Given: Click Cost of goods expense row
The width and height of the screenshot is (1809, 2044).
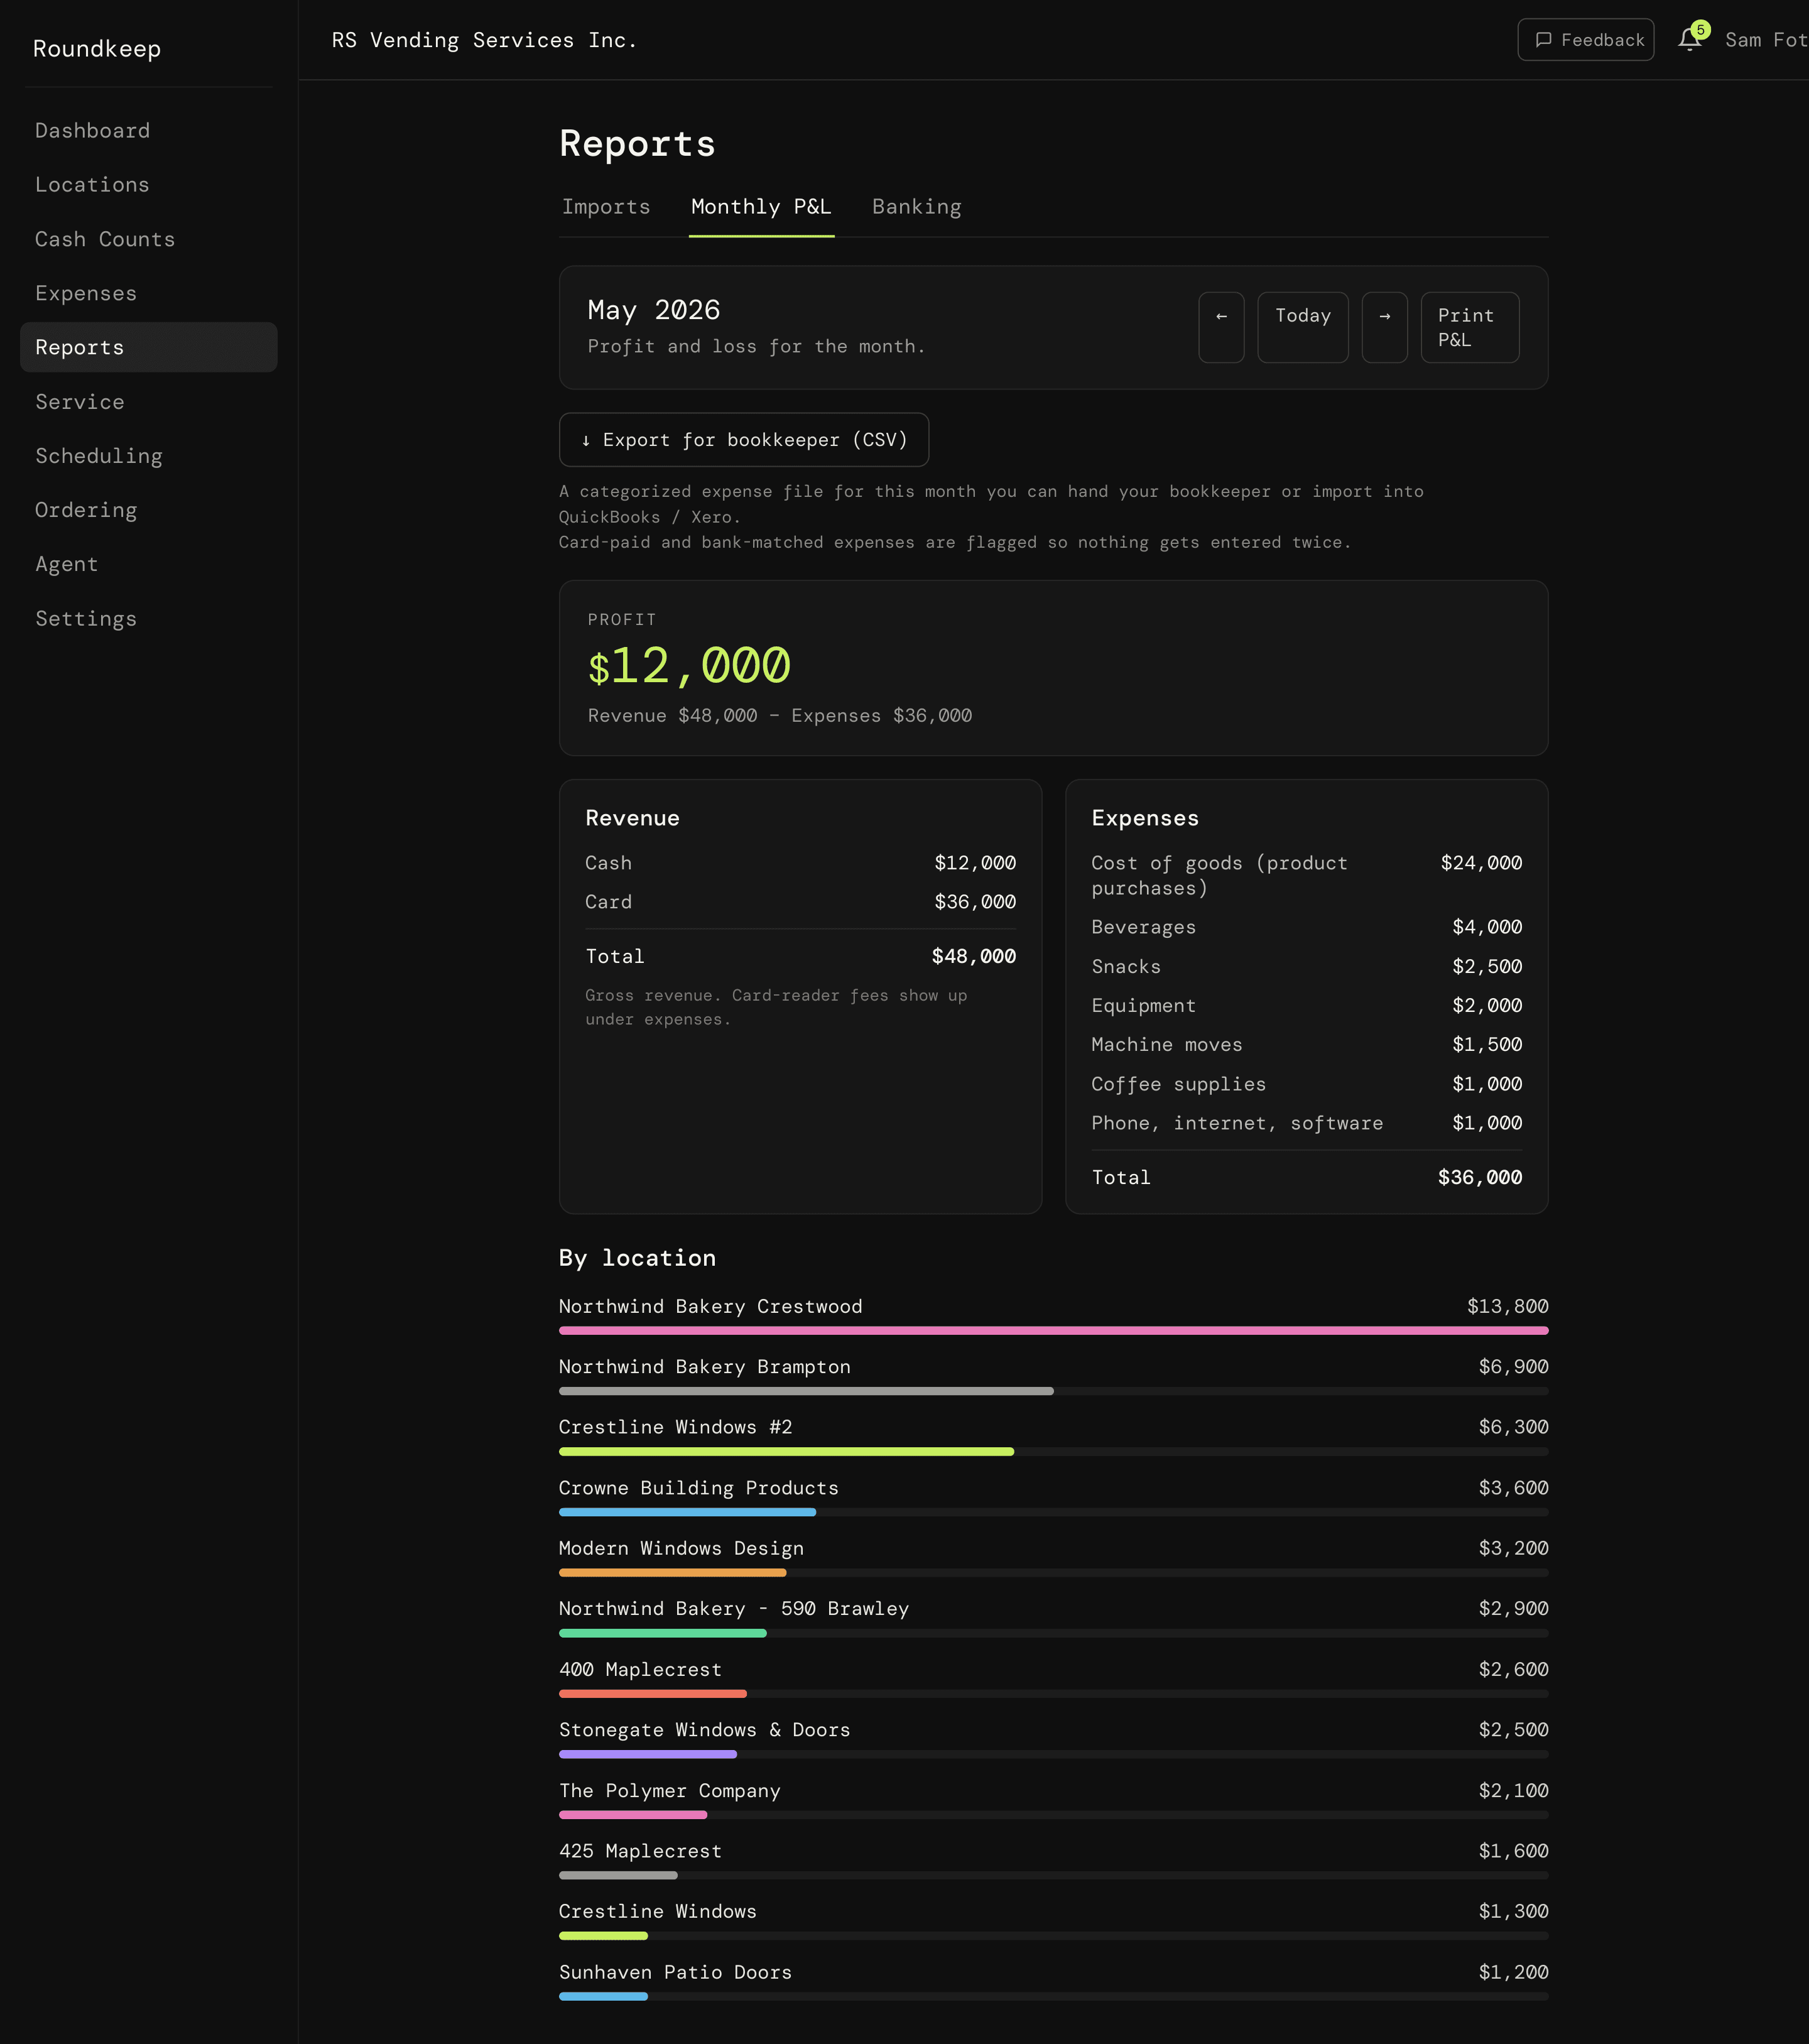Looking at the screenshot, I should coord(1306,875).
